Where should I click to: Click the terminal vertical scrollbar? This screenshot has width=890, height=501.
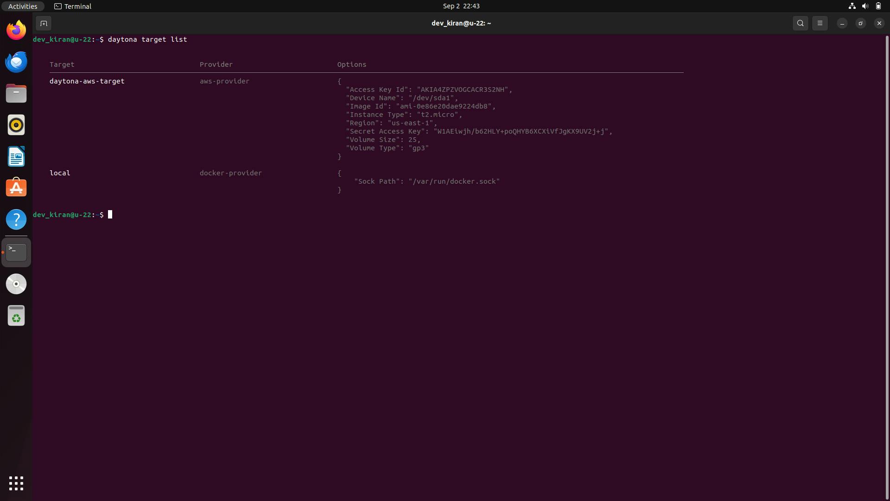[887, 267]
